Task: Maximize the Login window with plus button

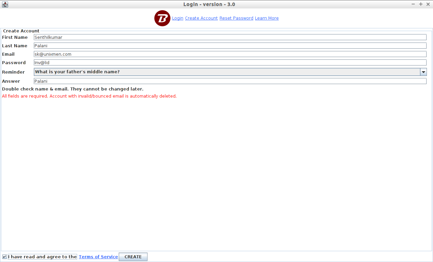Action: (x=421, y=4)
